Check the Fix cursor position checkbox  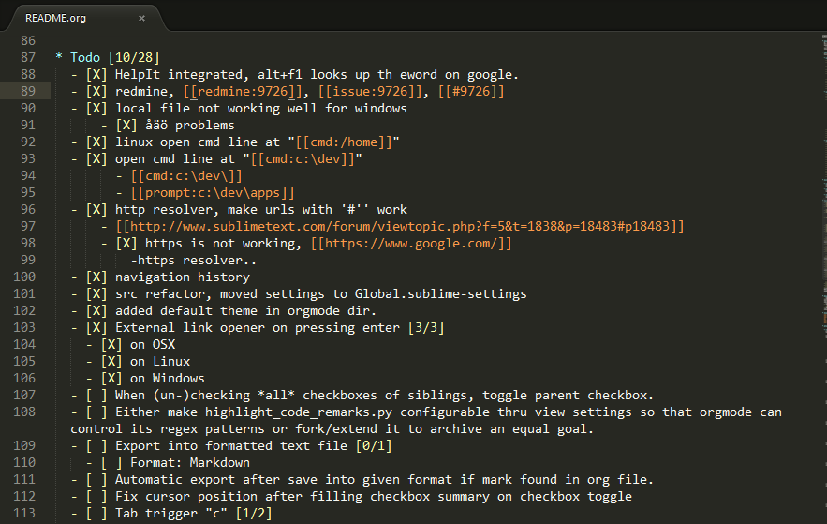[96, 497]
